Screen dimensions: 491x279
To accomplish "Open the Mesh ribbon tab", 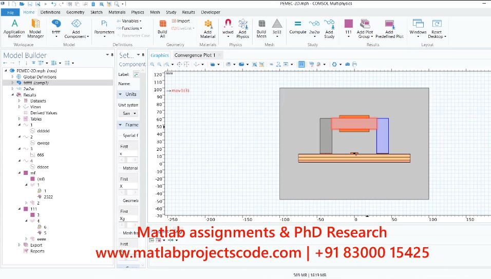I will click(x=155, y=12).
